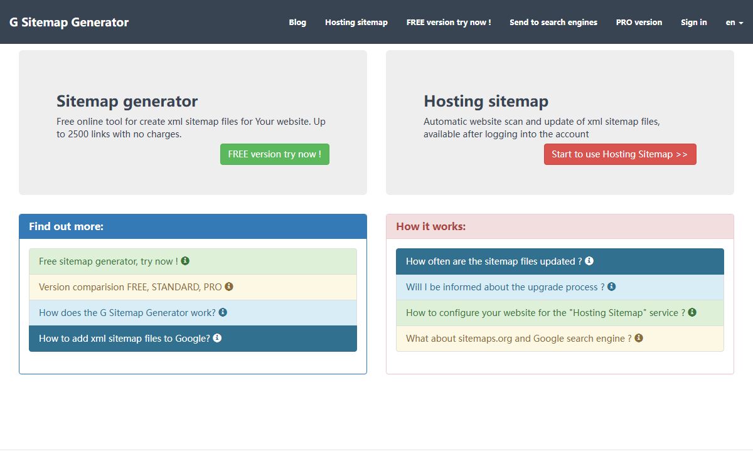This screenshot has height=464, width=753.
Task: Go to Hosting sitemap in navigation bar
Action: pos(356,22)
